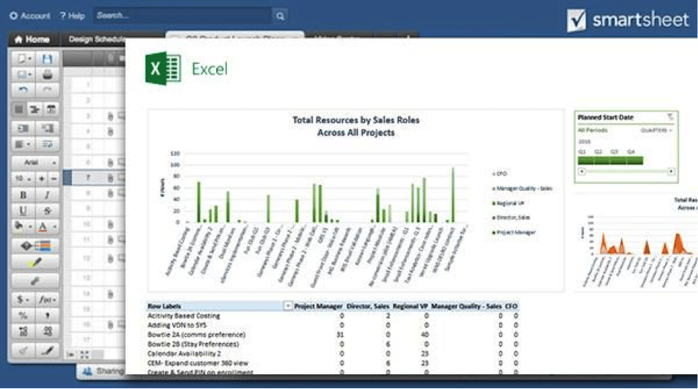Screen dimensions: 698x389
Task: Switch to Gantt view icon
Action: [x=35, y=109]
